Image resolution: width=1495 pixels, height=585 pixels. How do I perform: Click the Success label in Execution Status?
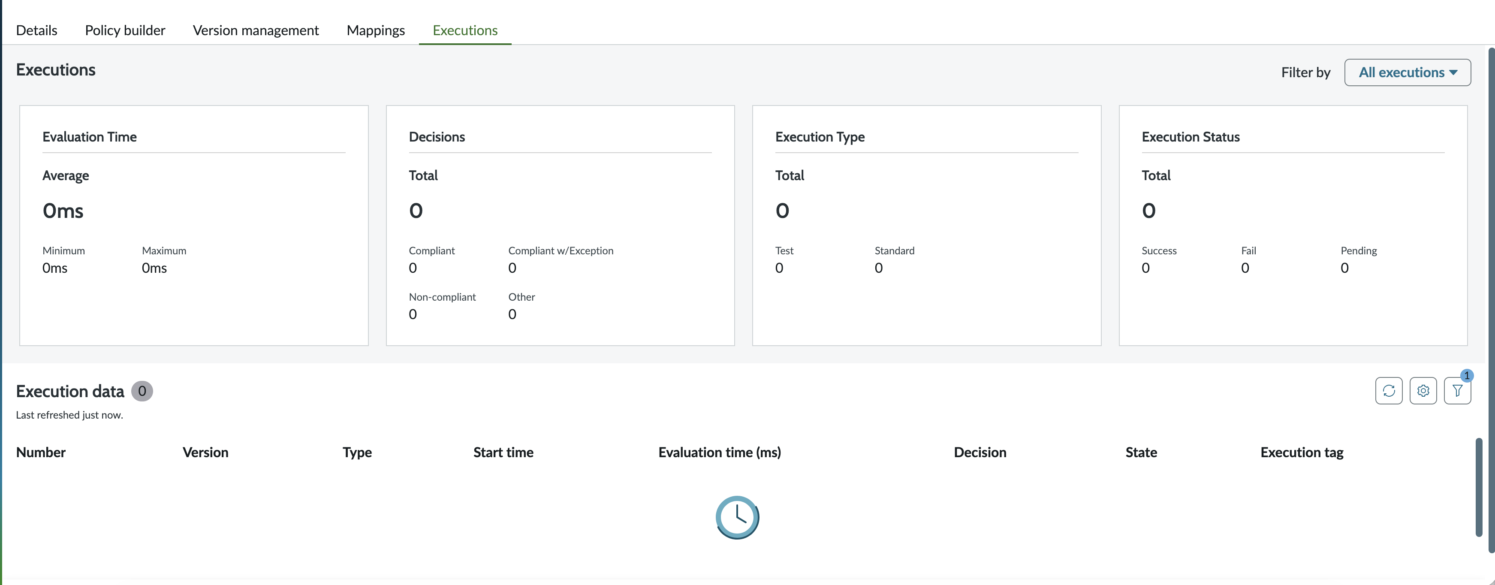pos(1159,251)
